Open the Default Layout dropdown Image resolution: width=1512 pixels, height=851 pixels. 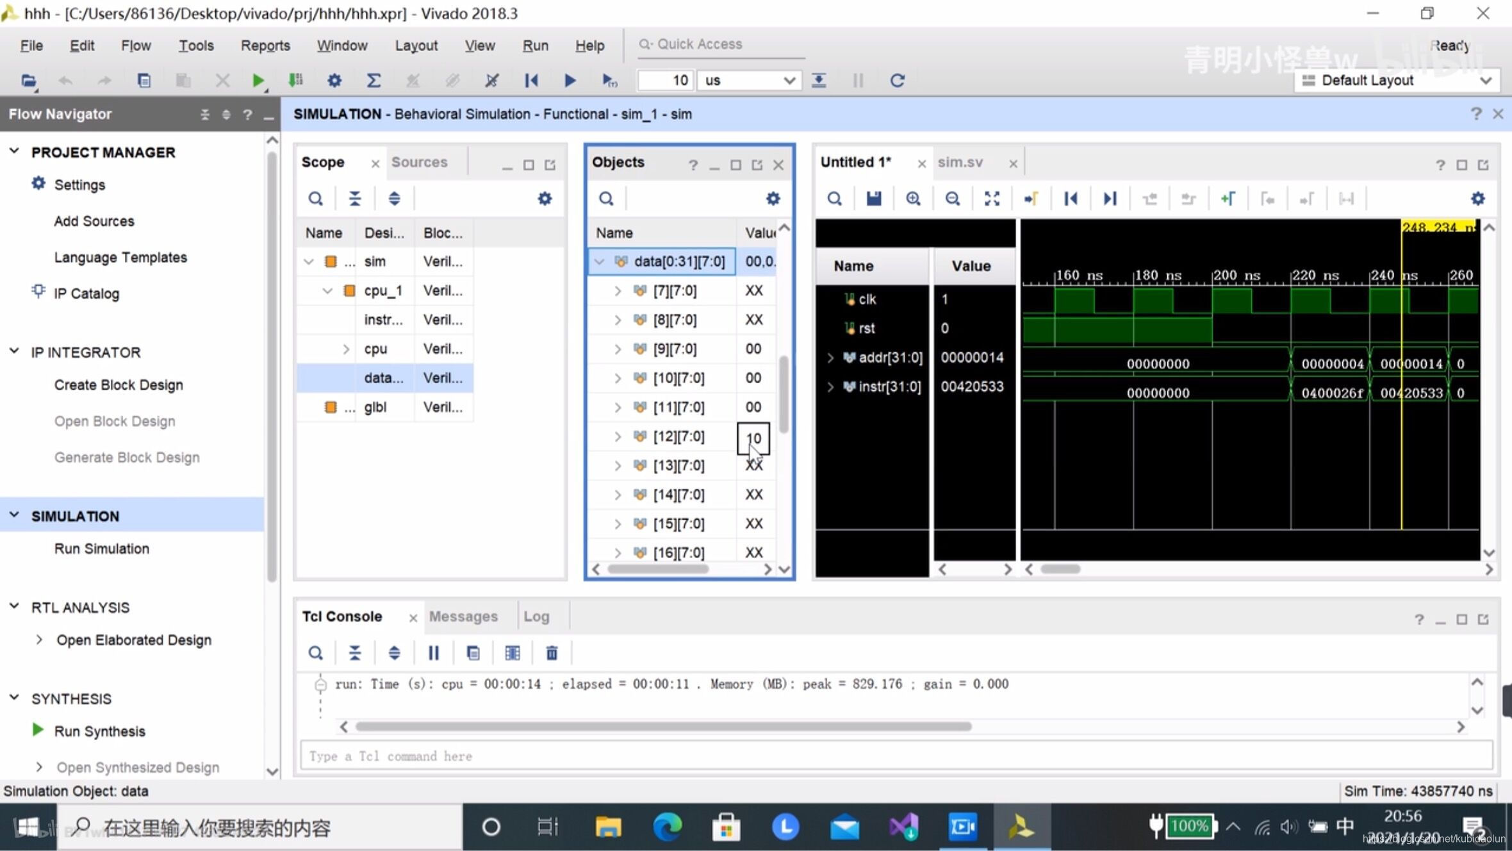pyautogui.click(x=1397, y=80)
